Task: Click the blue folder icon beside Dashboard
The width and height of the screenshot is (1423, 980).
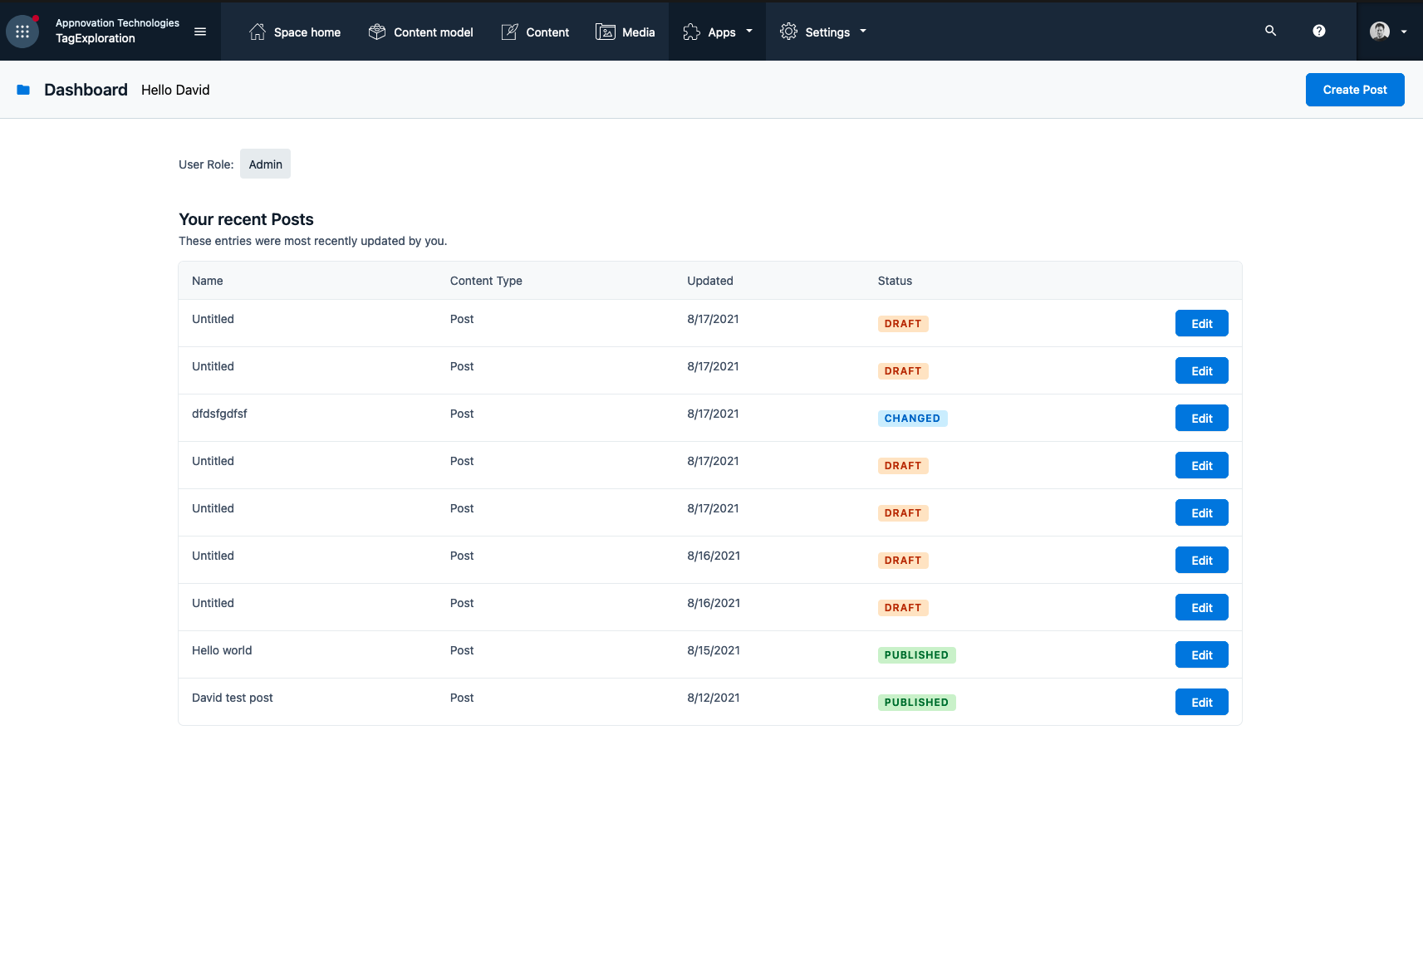Action: [x=23, y=90]
